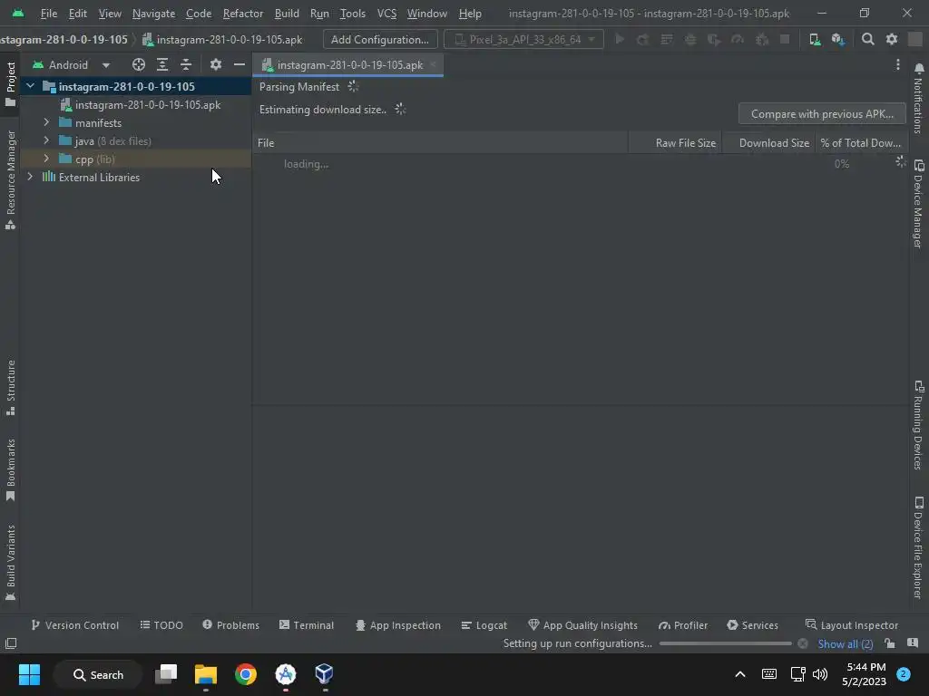
Task: Click Compare with previous APK button
Action: (x=822, y=113)
